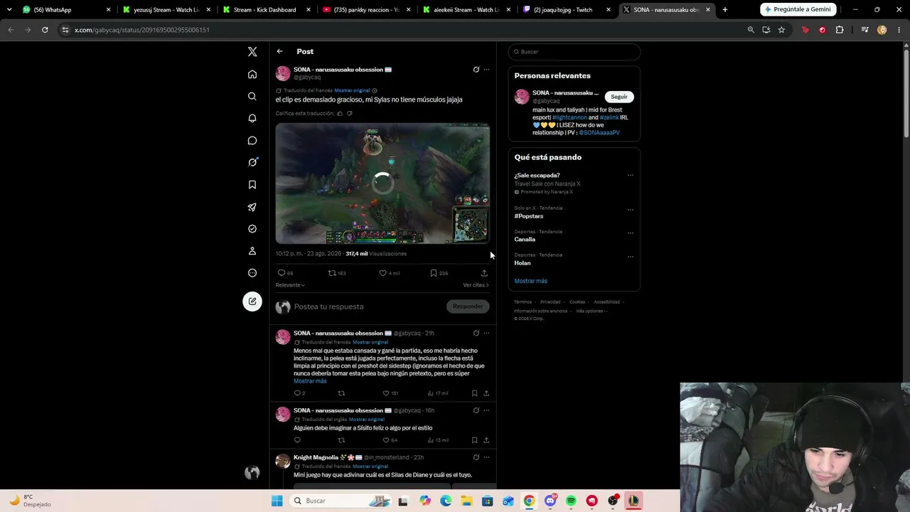910x512 pixels.
Task: Open Windows Start menu
Action: click(x=277, y=501)
